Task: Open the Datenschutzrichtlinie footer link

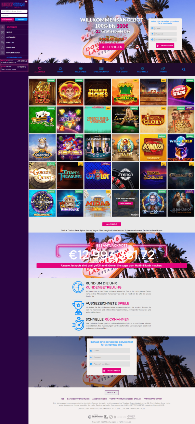Action: pyautogui.click(x=78, y=399)
